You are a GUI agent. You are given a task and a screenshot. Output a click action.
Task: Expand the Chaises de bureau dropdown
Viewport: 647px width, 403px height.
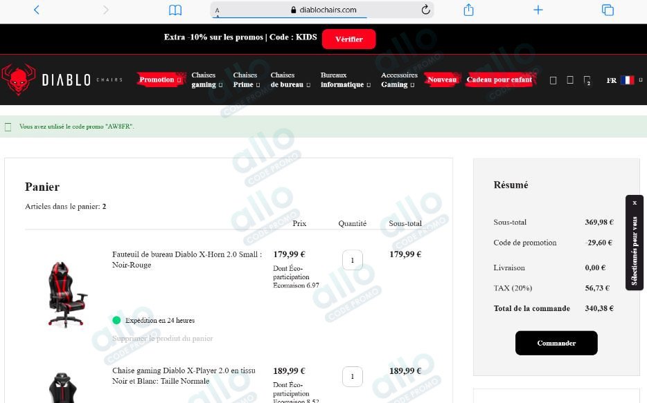click(290, 80)
